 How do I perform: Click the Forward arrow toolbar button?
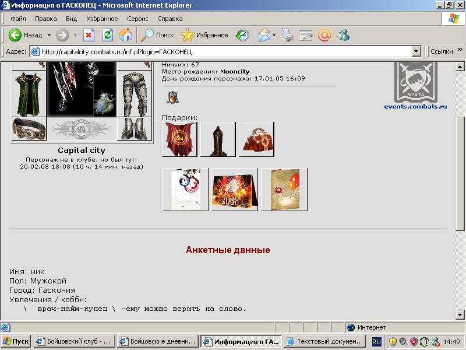[62, 35]
